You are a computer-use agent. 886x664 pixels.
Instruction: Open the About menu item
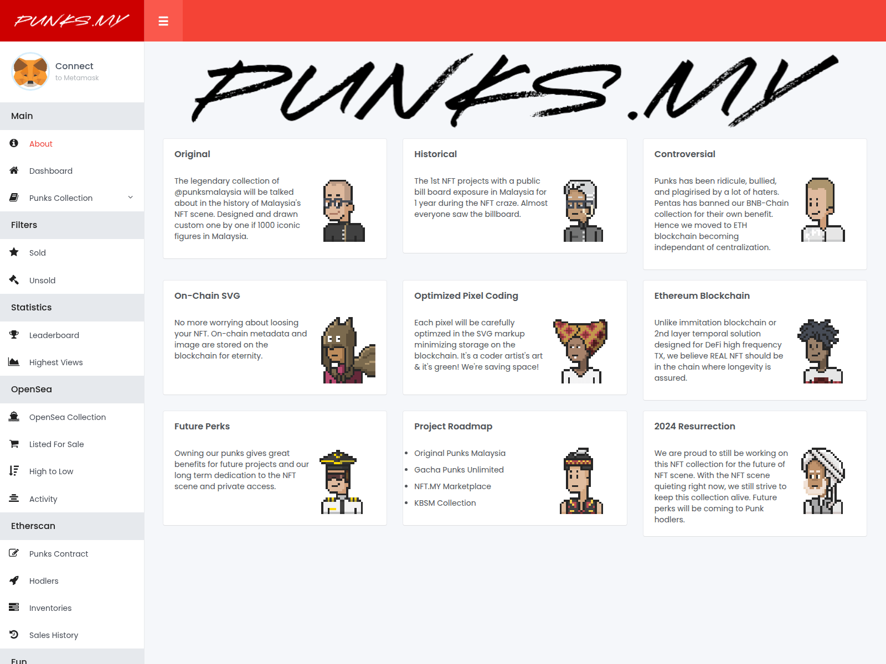point(72,144)
